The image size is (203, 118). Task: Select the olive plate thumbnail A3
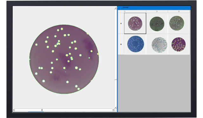(x=177, y=23)
